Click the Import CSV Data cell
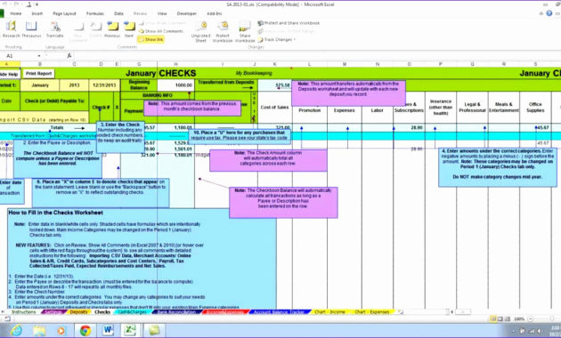Image resolution: width=561 pixels, height=338 pixels. click(x=44, y=120)
